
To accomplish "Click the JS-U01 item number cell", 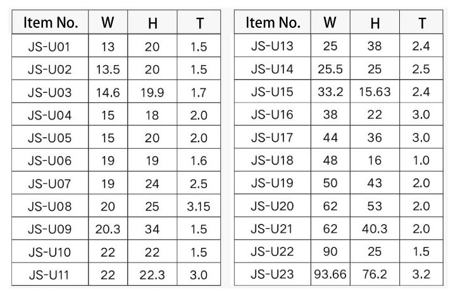I will [x=50, y=47].
